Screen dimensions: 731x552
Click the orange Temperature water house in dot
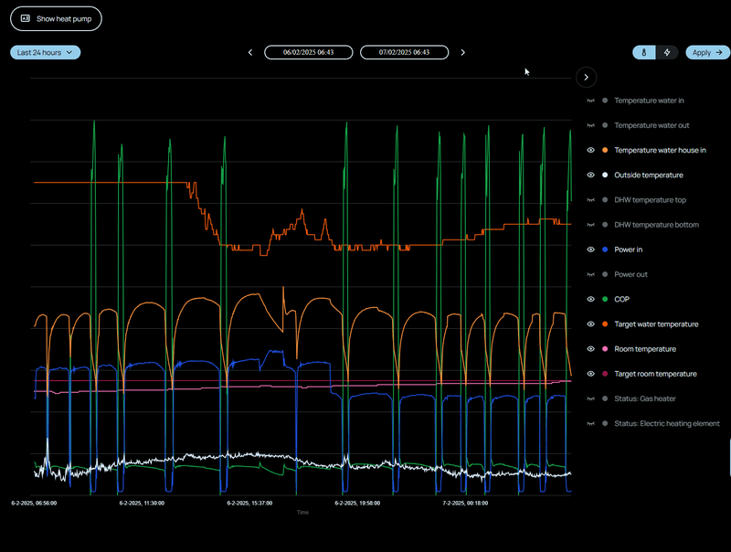605,150
